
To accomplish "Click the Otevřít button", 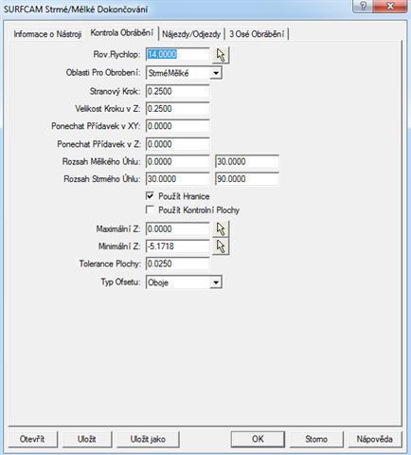I will pos(32,439).
